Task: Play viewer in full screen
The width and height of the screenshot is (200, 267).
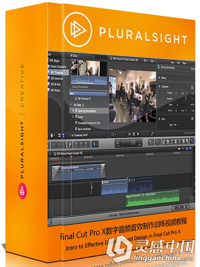Action: [x=152, y=134]
